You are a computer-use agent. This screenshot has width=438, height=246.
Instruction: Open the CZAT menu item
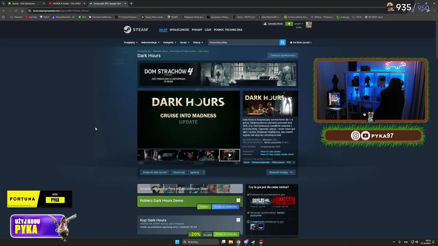point(208,30)
